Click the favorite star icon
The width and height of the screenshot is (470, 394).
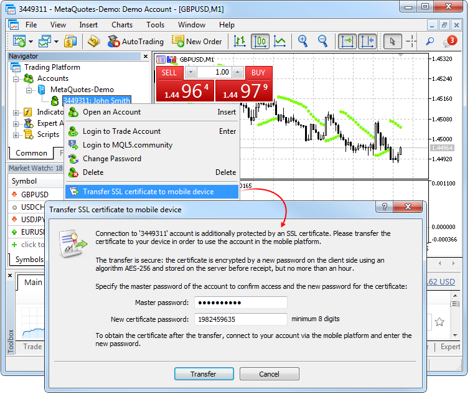439,322
